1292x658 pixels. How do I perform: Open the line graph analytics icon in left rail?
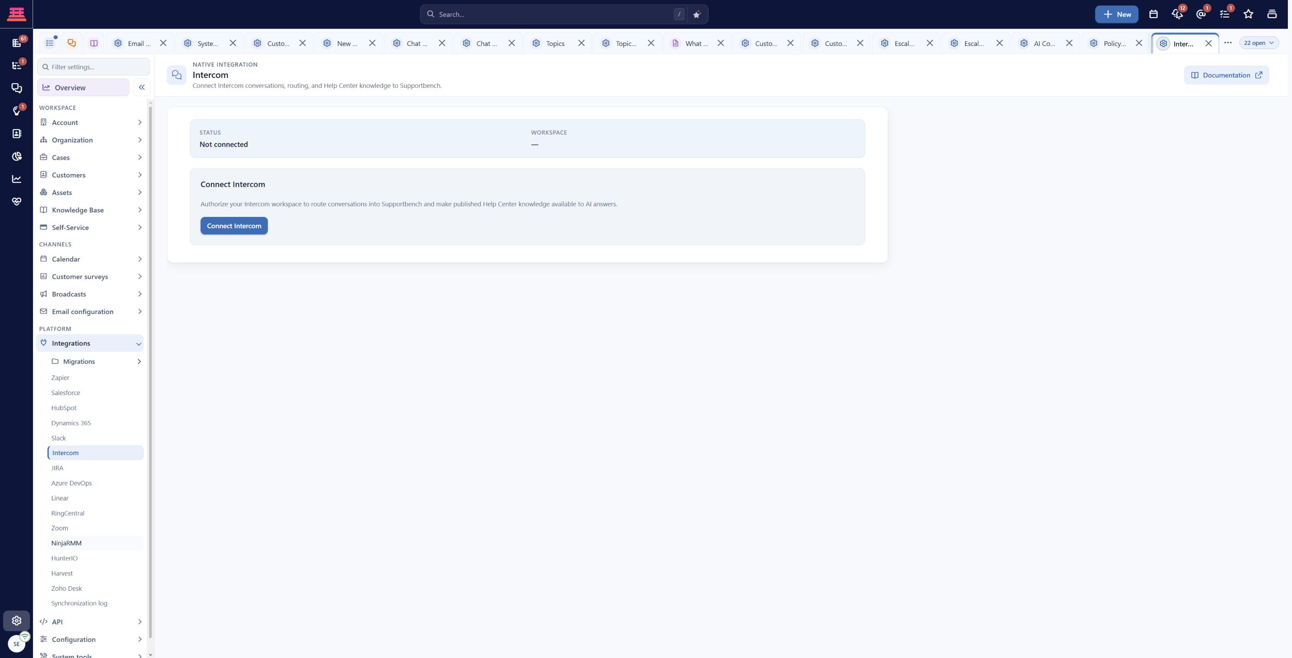pyautogui.click(x=17, y=179)
